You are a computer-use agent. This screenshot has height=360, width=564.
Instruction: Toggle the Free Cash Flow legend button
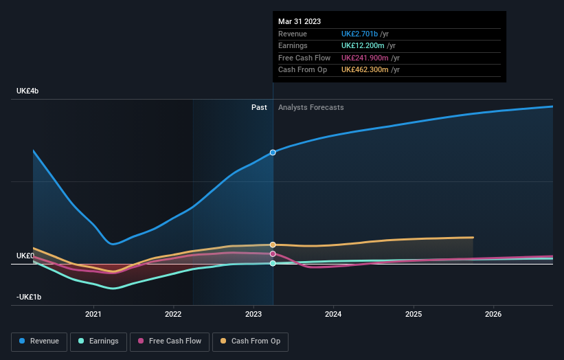pyautogui.click(x=170, y=341)
